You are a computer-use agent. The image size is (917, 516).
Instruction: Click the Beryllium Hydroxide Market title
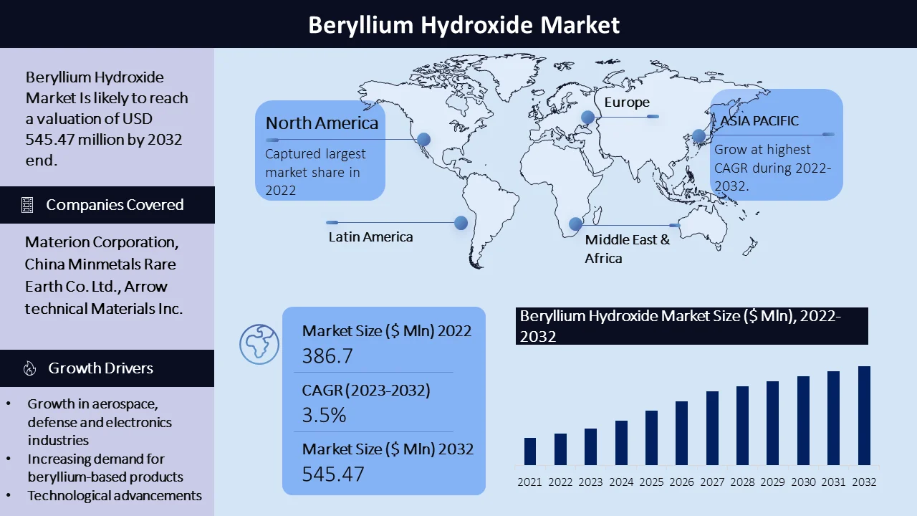pos(464,25)
